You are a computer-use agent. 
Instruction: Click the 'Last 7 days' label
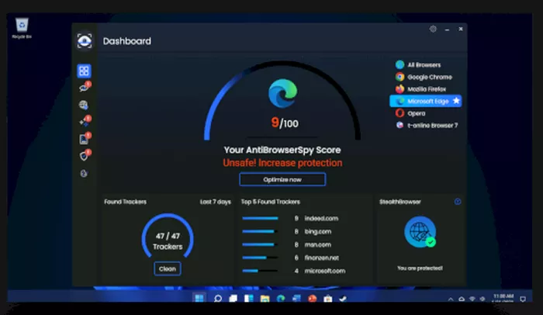215,202
